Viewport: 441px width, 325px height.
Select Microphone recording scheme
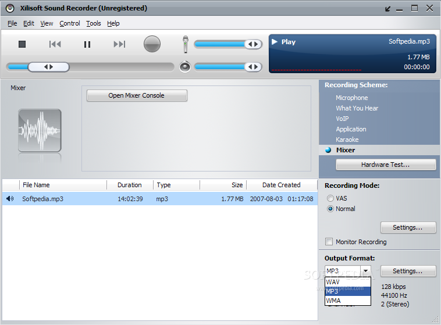(x=352, y=98)
